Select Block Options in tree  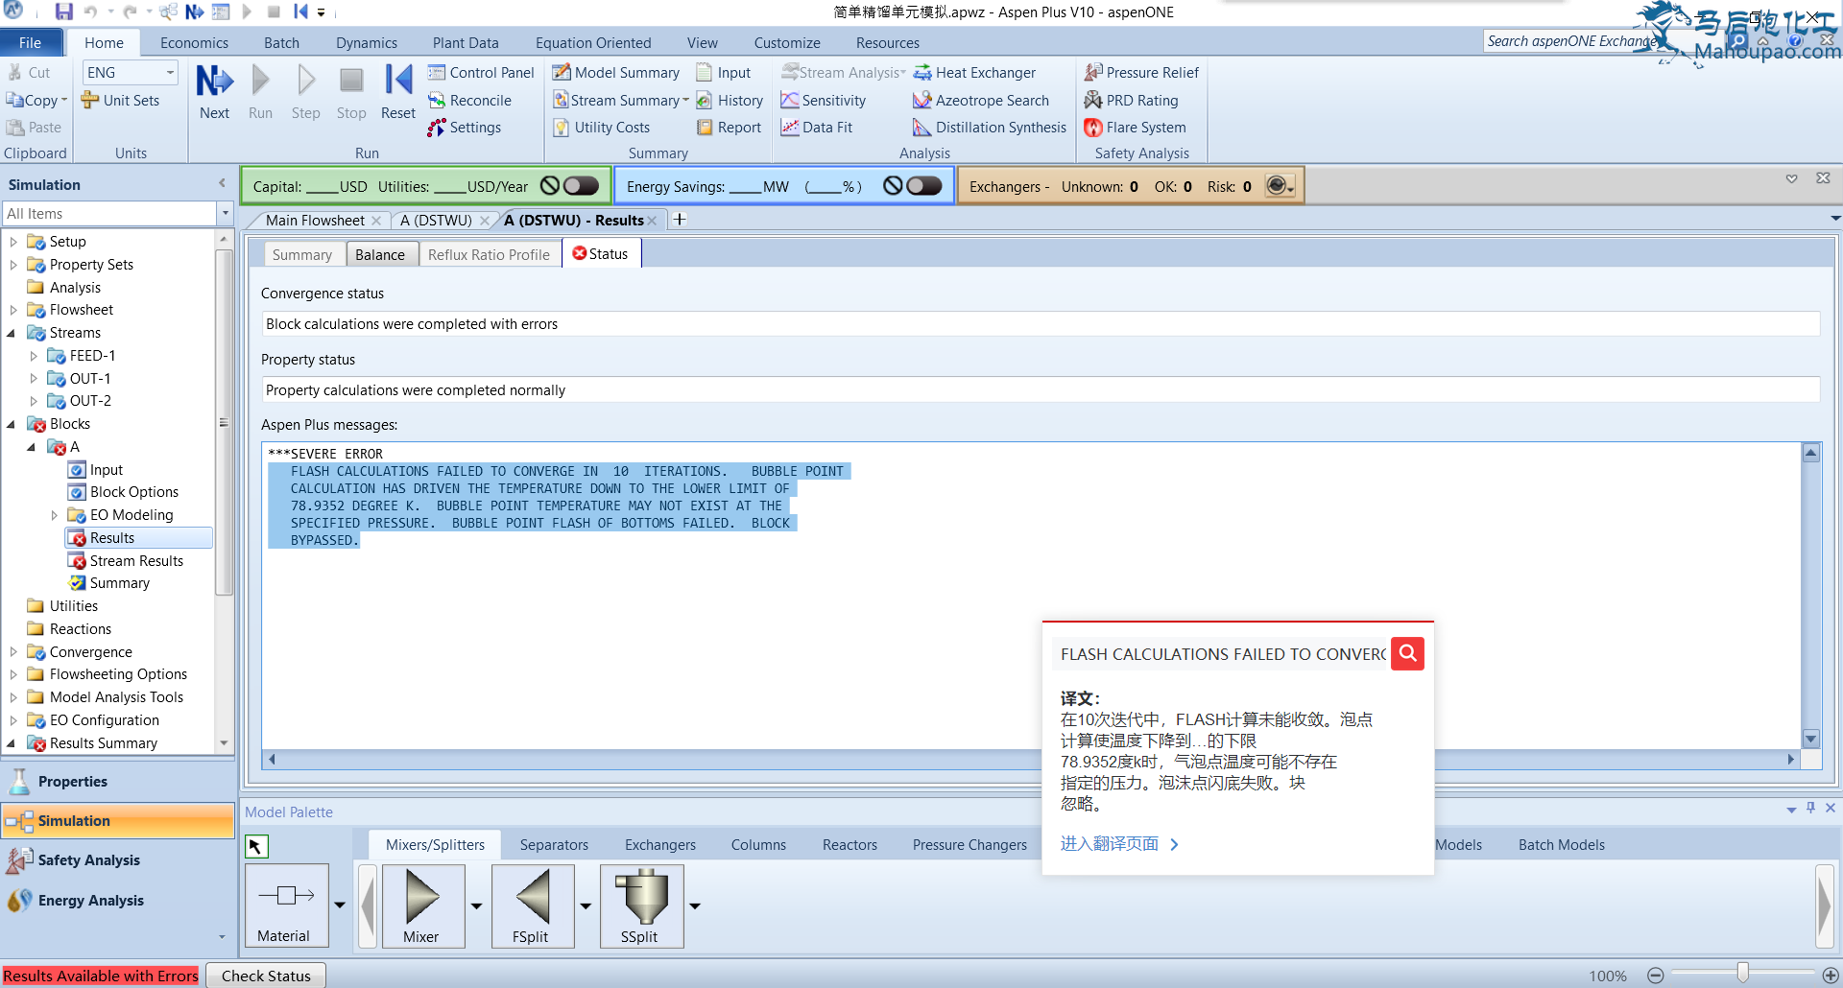(134, 492)
